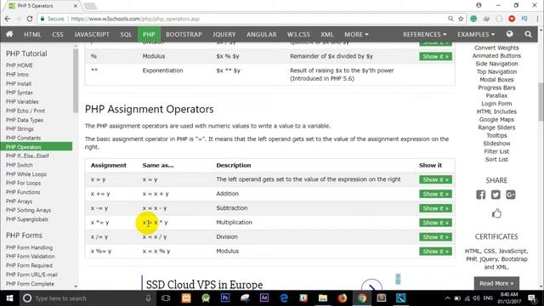Image resolution: width=544 pixels, height=306 pixels.
Task: Open the notification center icon
Action: pos(532,298)
